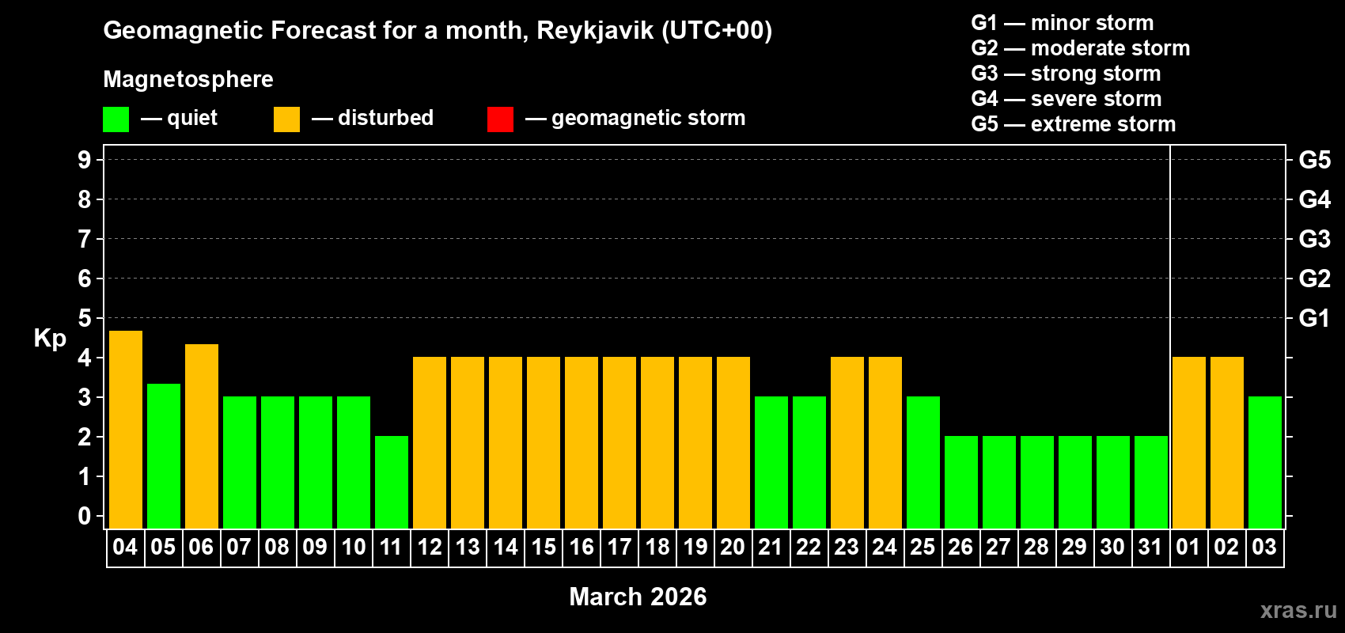Screen dimensions: 1345x633
Task: Select the green bar for day 05
Action: (164, 456)
